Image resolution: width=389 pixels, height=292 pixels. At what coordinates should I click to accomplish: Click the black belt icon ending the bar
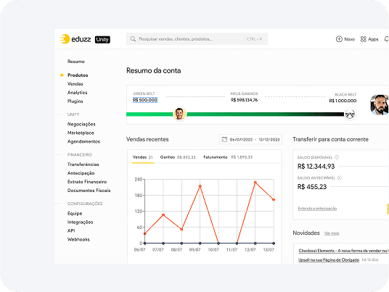coord(350,114)
